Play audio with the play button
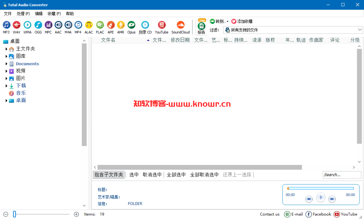 321,197
